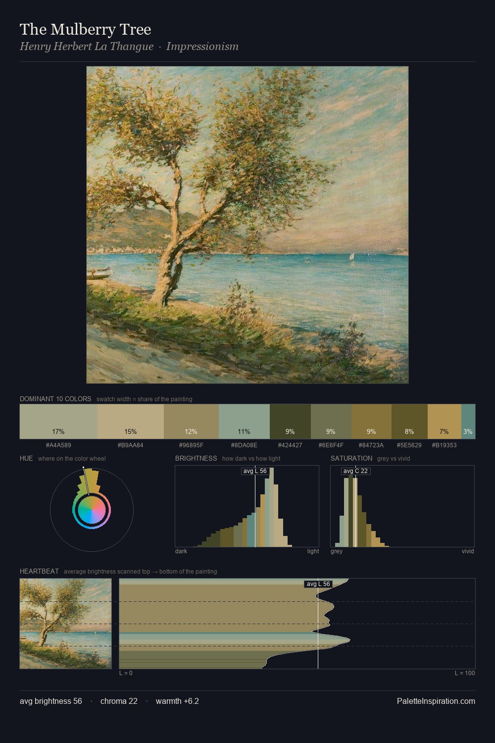Screen dimensions: 495x743
Task: Click the 'HEARTBEAT' section heading
Action: coord(39,571)
